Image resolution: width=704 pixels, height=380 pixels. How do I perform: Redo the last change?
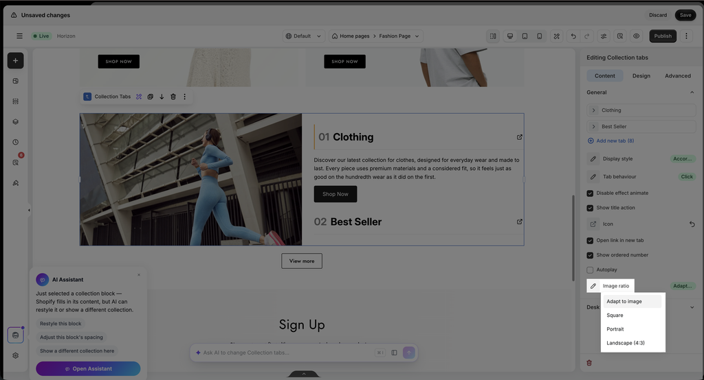587,36
